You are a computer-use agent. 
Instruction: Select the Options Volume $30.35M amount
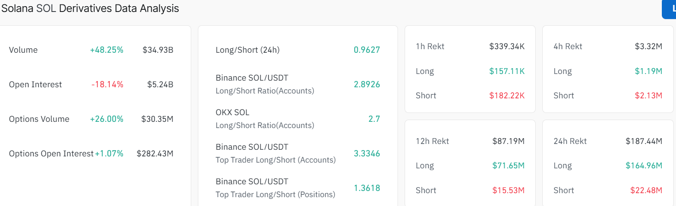click(157, 119)
